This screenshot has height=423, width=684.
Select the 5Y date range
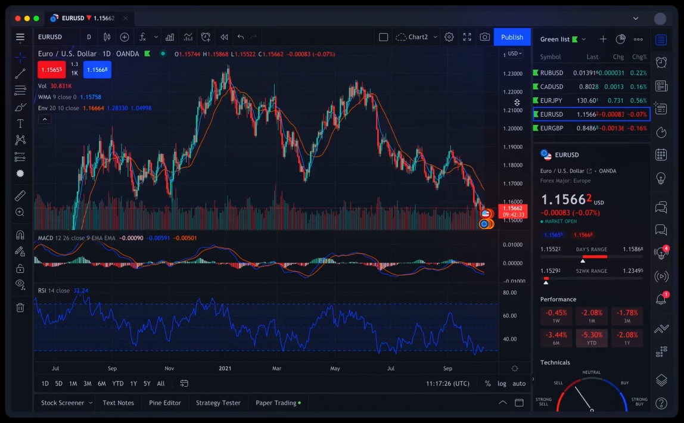[x=147, y=384]
